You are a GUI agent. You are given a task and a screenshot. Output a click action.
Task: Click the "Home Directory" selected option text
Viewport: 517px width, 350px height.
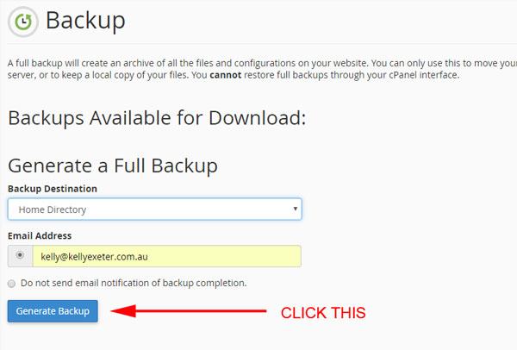pos(53,209)
